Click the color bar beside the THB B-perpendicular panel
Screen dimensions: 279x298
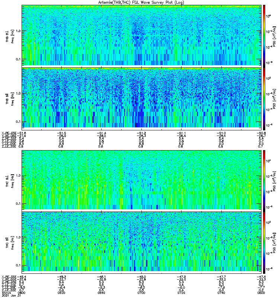(264, 35)
